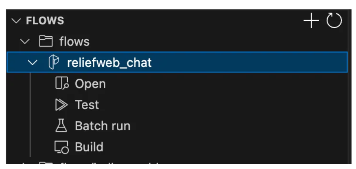Viewport: 356px width, 169px height.
Task: Start a Batch run for the flow
Action: (103, 125)
